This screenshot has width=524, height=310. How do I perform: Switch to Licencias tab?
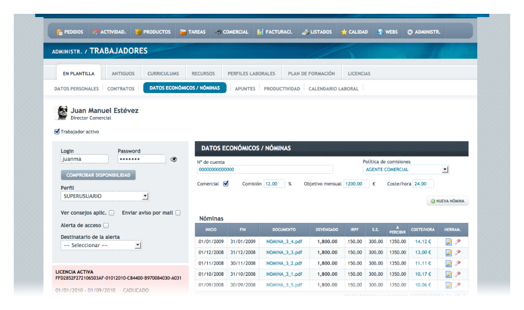pyautogui.click(x=359, y=73)
